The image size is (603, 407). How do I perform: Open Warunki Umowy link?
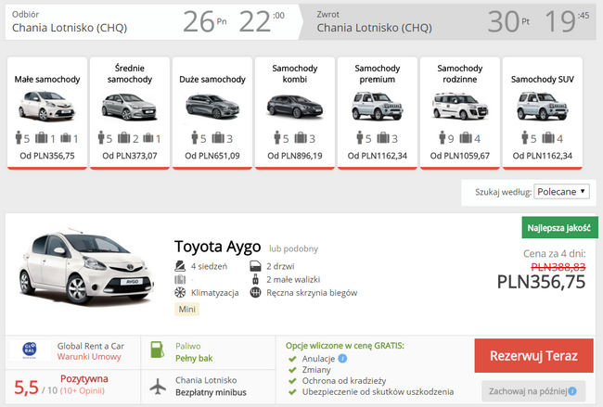(x=89, y=358)
